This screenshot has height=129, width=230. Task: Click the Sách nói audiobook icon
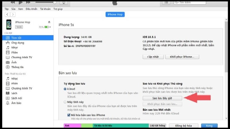pyautogui.click(x=8, y=98)
